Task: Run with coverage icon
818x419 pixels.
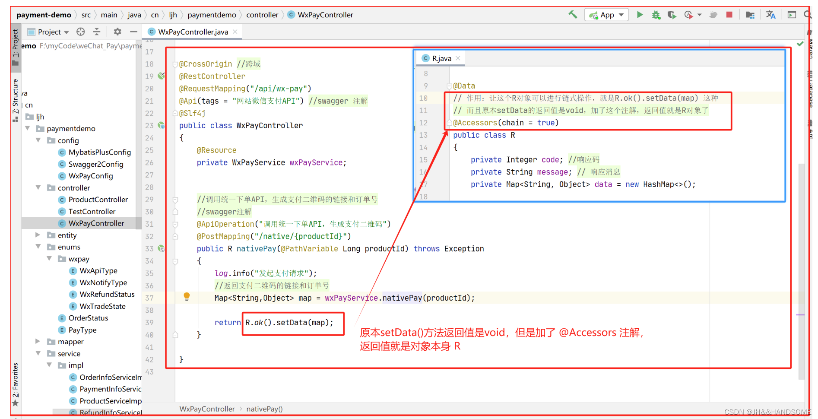Action: [672, 15]
